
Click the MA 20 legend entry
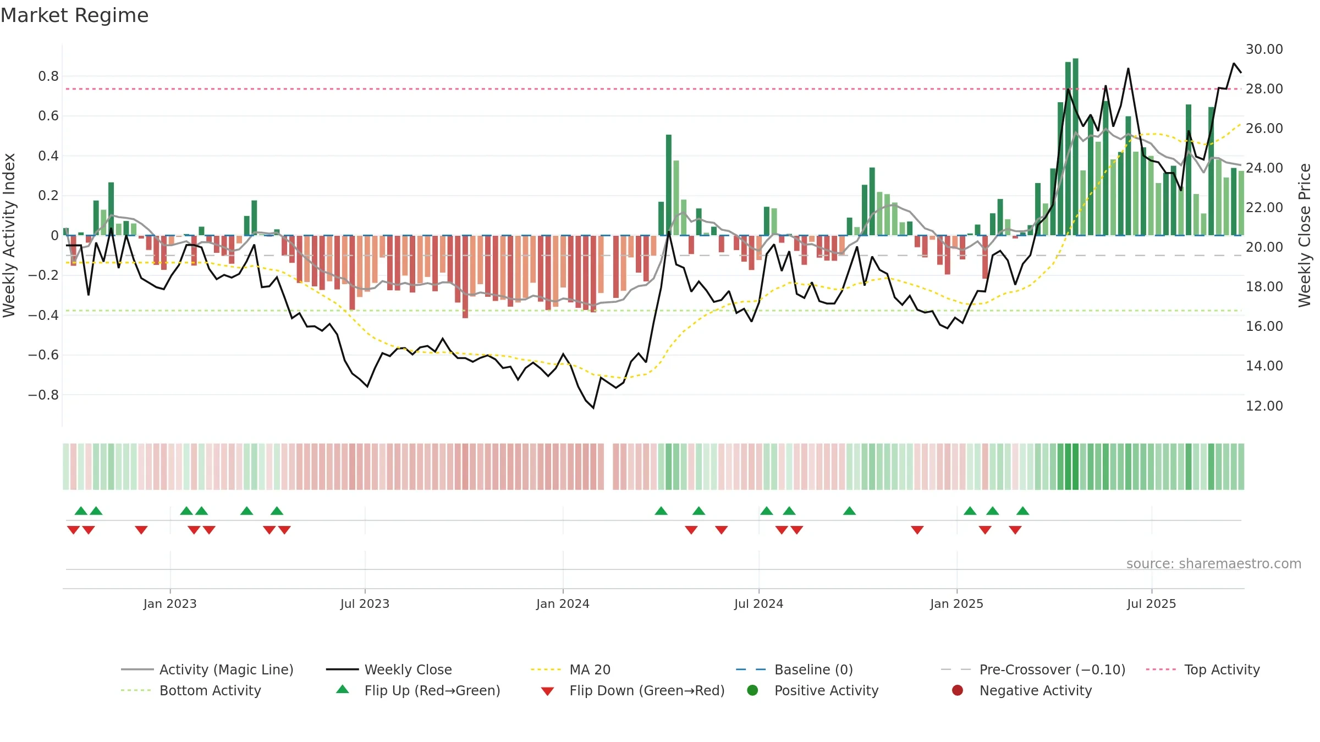pyautogui.click(x=571, y=669)
